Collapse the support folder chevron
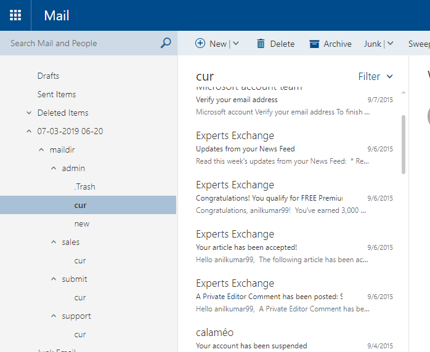This screenshot has height=352, width=430. (54, 316)
